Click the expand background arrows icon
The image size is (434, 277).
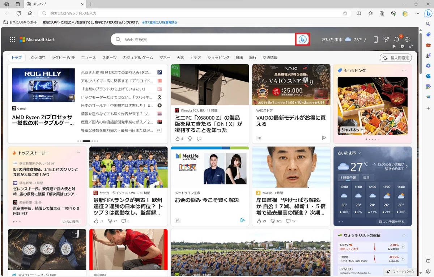[x=411, y=46]
